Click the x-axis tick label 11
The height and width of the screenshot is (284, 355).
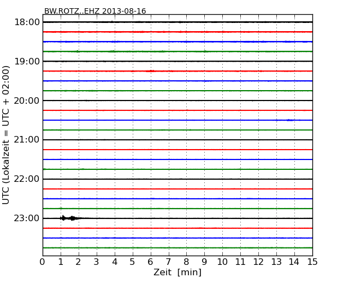pyautogui.click(x=240, y=262)
